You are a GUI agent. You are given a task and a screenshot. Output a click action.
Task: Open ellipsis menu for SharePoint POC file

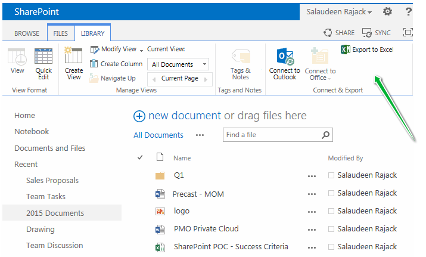click(312, 247)
